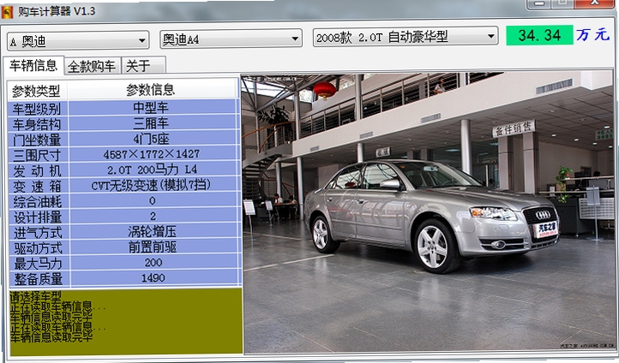Select the 设计排量 row label
619x363 pixels.
click(39, 217)
